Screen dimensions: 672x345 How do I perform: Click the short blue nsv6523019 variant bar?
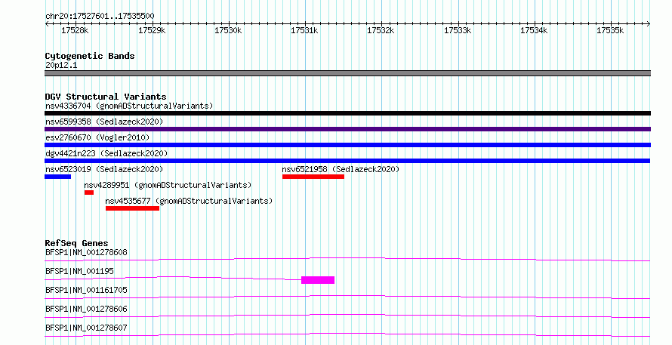pyautogui.click(x=58, y=177)
